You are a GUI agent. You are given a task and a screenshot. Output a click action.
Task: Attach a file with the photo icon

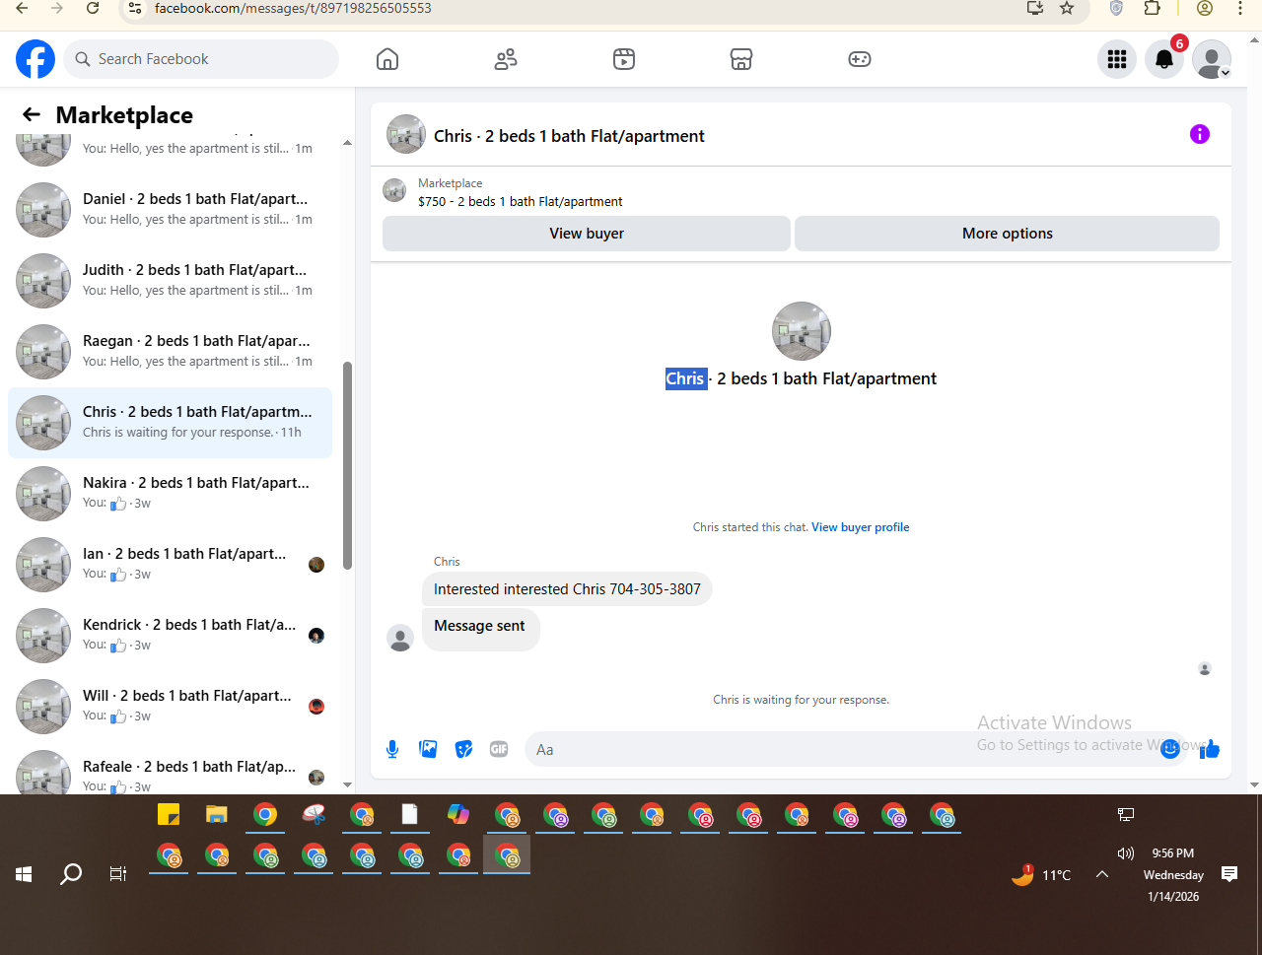coord(428,749)
